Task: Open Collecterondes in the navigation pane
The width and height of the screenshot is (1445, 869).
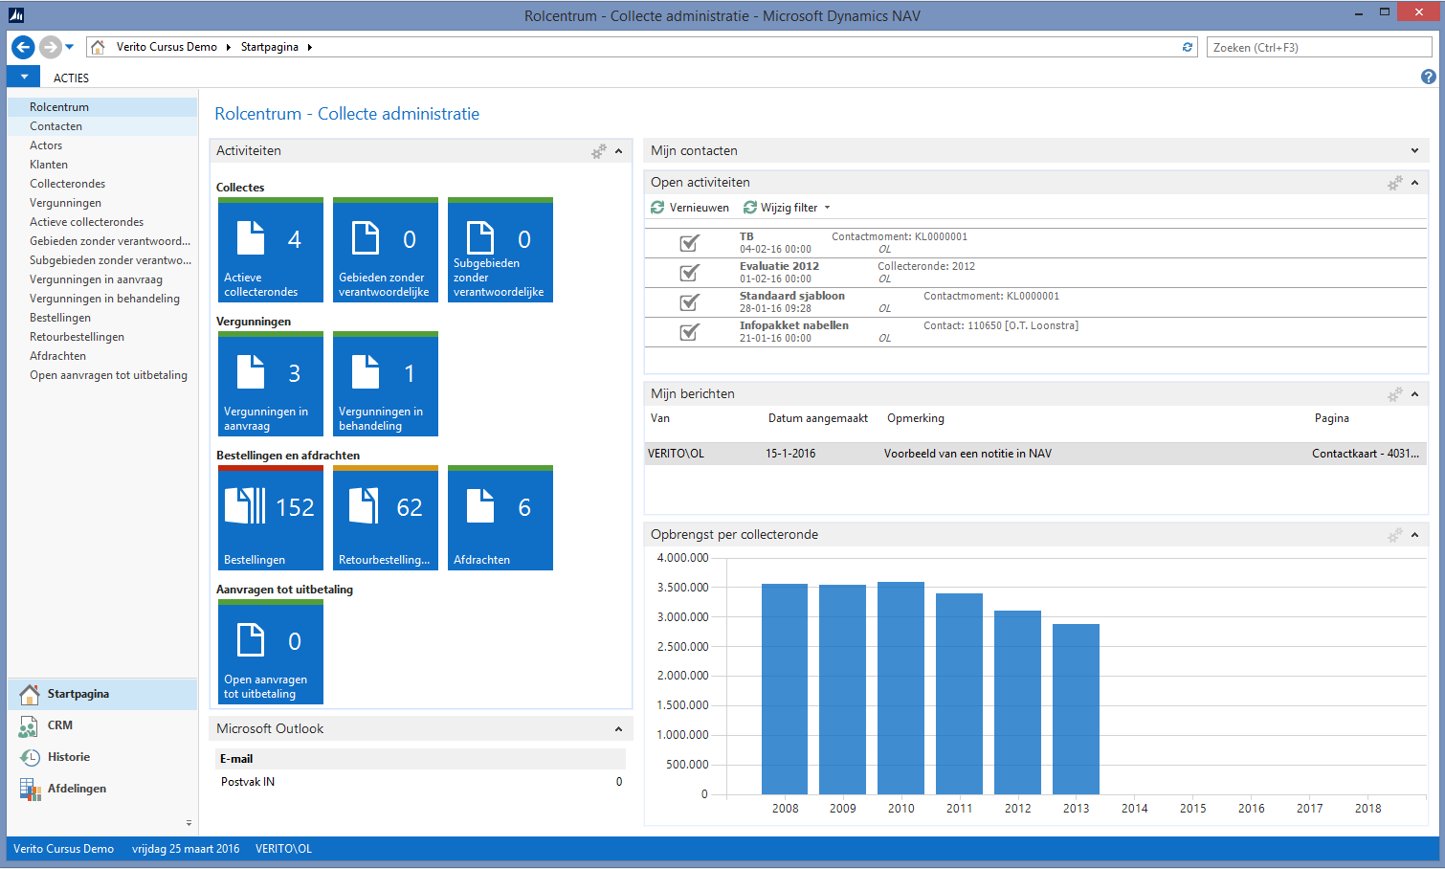Action: [x=102, y=184]
